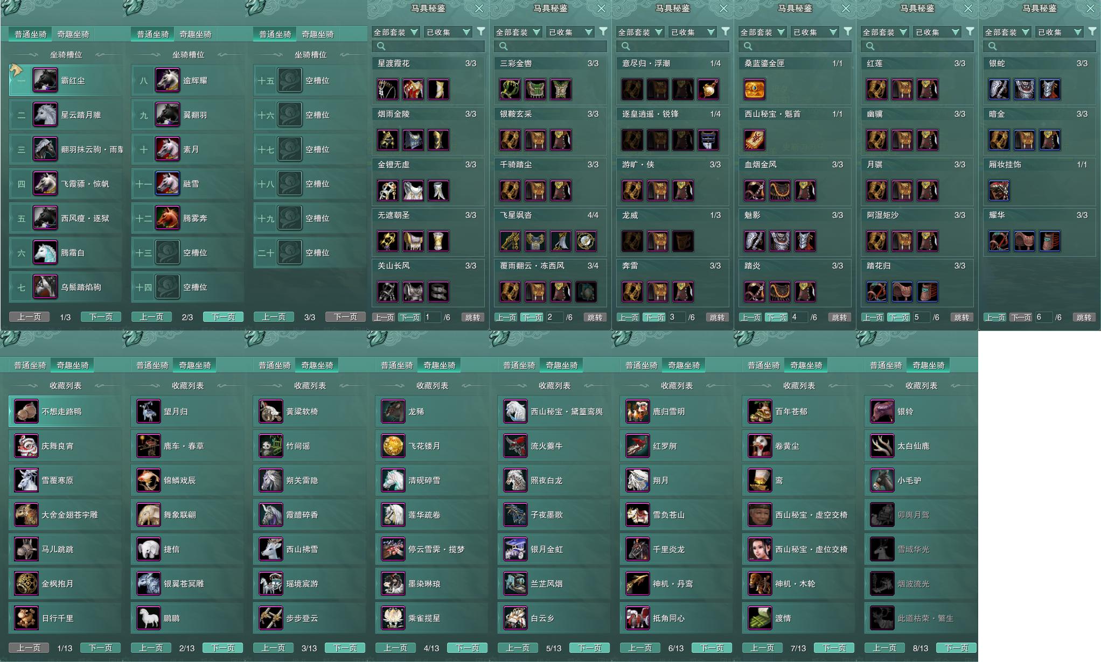Focus the search field in the 红莲 panel
This screenshot has height=662, width=1101.
917,46
